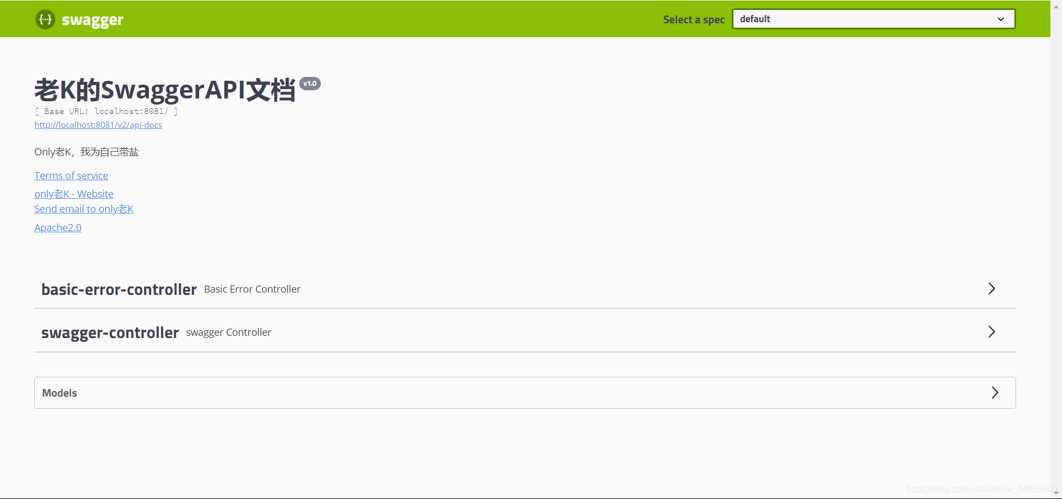1062x499 pixels.
Task: Expand swagger-controller with its chevron arrow
Action: (991, 332)
